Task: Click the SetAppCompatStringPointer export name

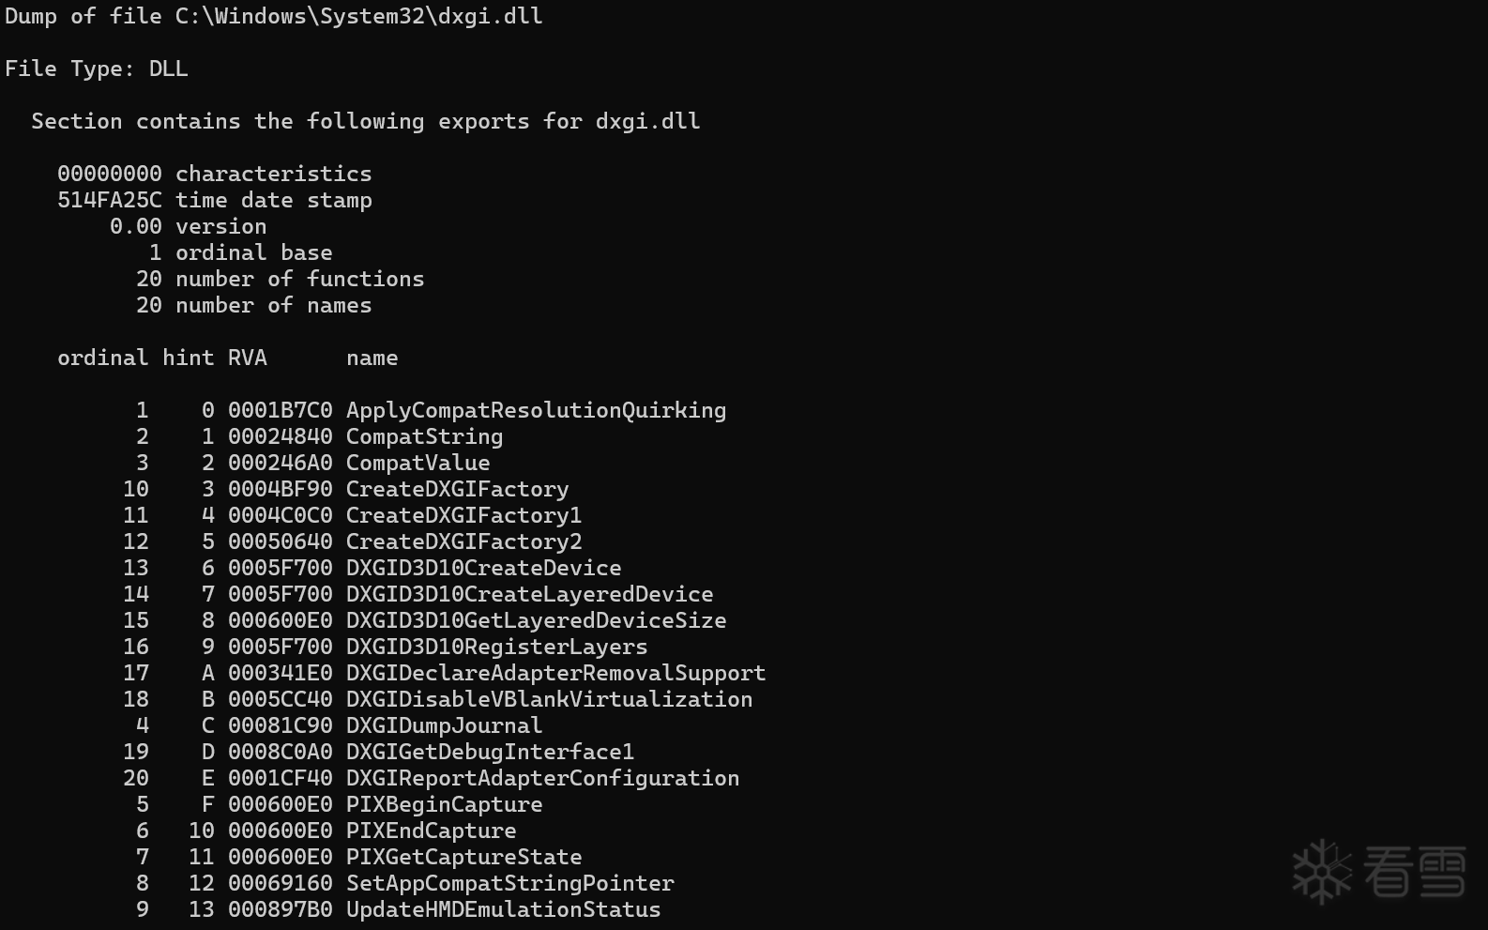Action: point(509,884)
